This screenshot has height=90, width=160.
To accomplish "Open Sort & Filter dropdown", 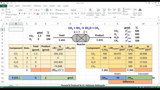I will 135,12.
